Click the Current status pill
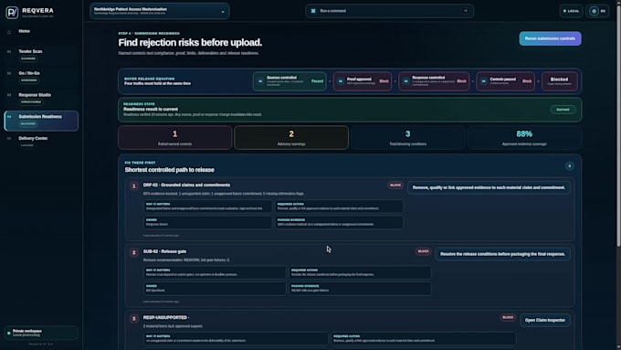 (563, 110)
